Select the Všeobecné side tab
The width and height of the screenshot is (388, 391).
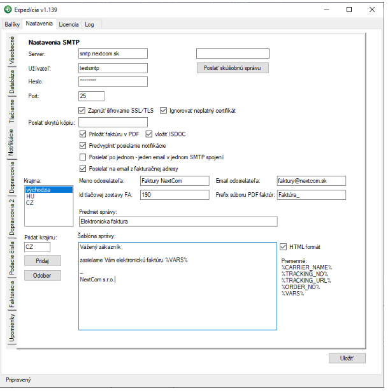tap(11, 50)
